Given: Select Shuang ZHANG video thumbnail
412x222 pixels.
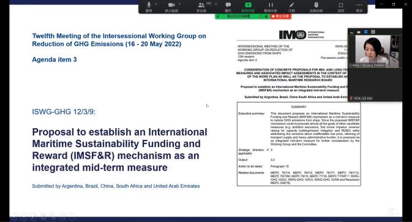Looking at the screenshot, I should pyautogui.click(x=375, y=52).
